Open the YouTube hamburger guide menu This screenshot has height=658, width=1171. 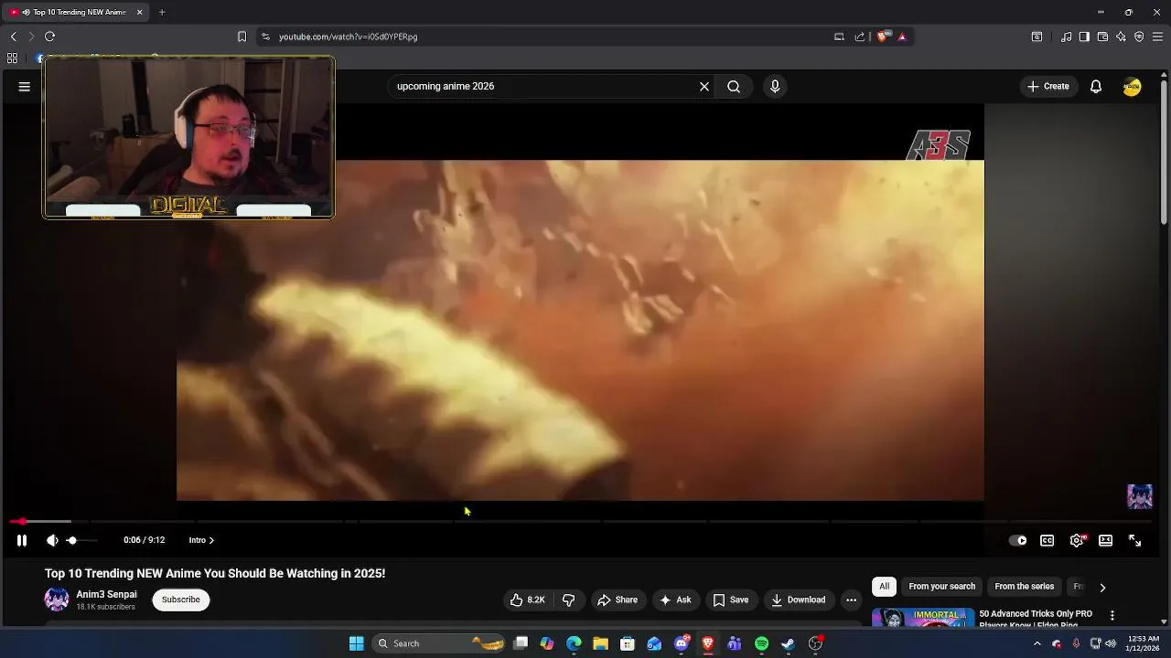click(x=25, y=86)
